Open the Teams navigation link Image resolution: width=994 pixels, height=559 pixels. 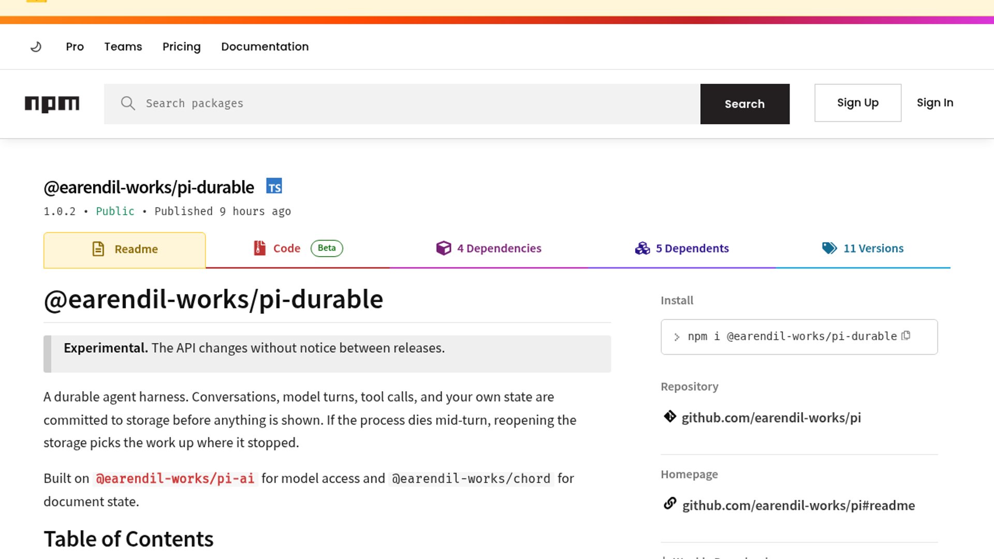pos(123,47)
